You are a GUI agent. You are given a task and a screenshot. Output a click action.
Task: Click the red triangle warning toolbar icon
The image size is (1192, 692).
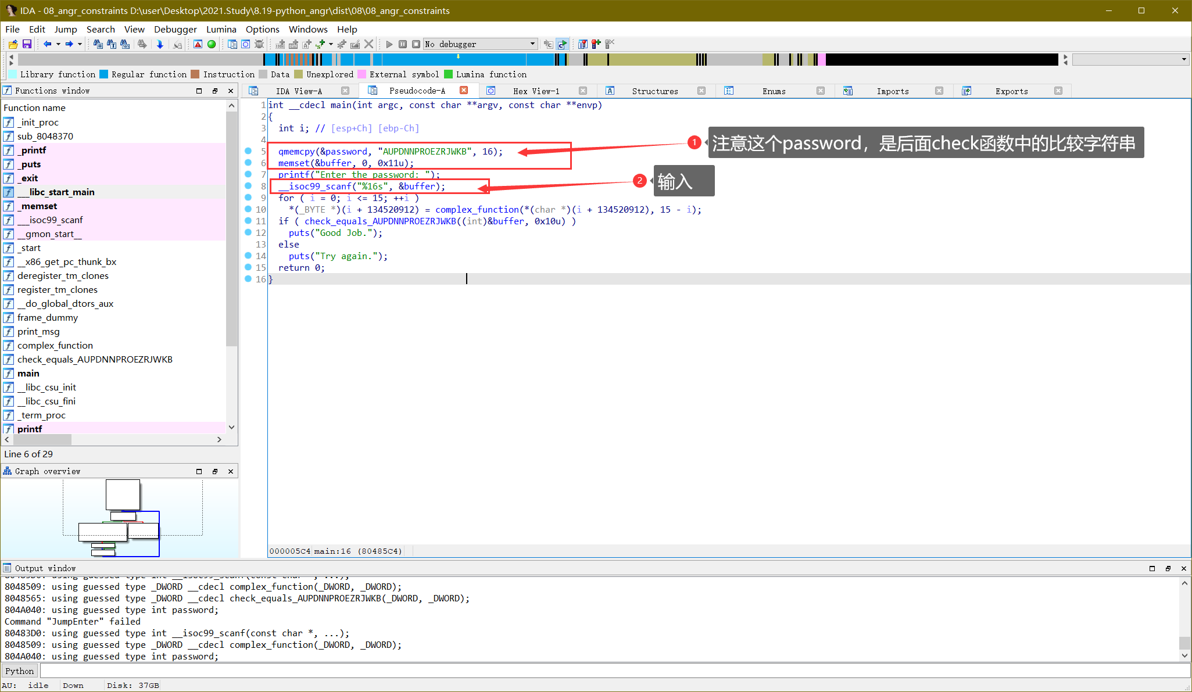pos(198,44)
